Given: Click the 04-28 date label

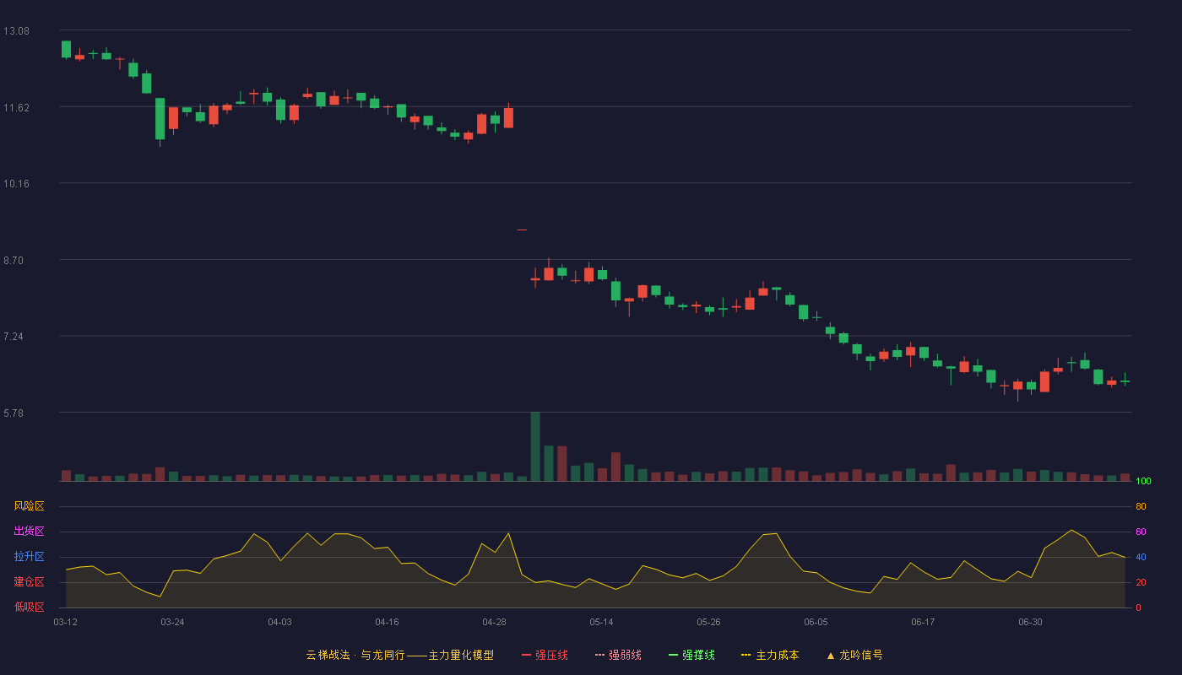Looking at the screenshot, I should coord(494,622).
